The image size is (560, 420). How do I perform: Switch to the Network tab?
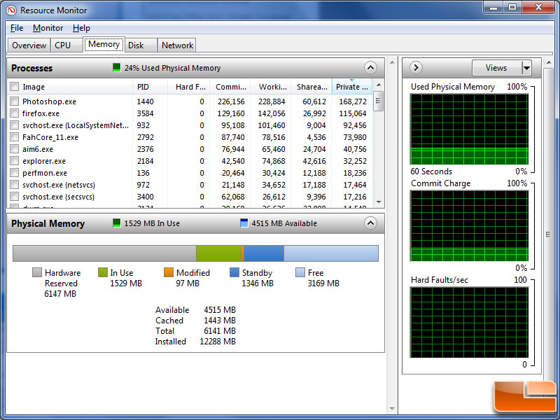tap(177, 45)
